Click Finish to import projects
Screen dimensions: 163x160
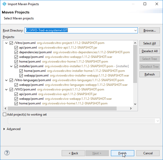(123, 153)
